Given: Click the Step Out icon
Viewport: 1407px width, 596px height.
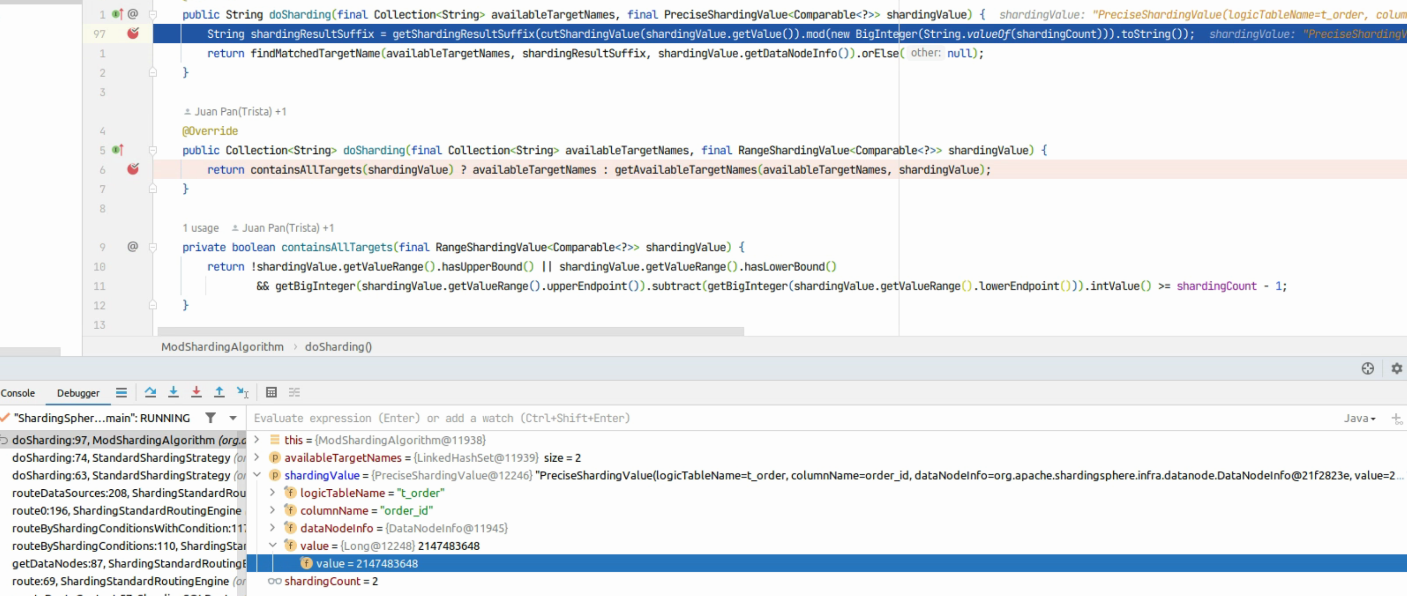Looking at the screenshot, I should (x=219, y=393).
